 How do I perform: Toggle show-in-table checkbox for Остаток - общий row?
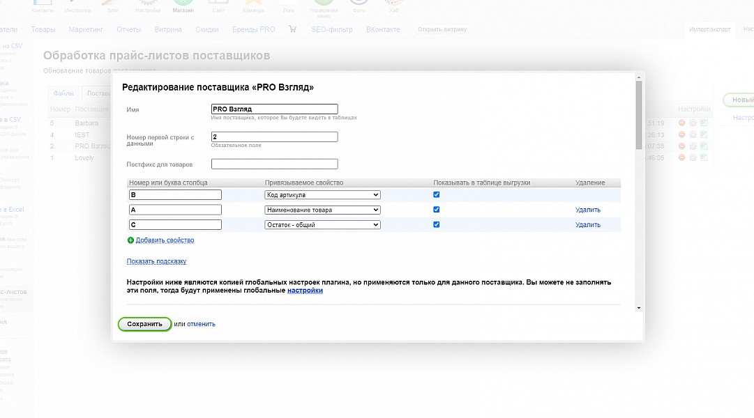pyautogui.click(x=437, y=224)
